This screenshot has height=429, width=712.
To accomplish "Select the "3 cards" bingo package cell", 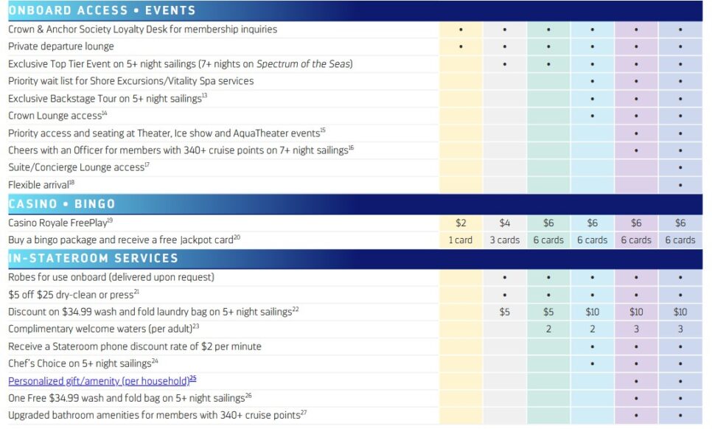I will coord(505,240).
